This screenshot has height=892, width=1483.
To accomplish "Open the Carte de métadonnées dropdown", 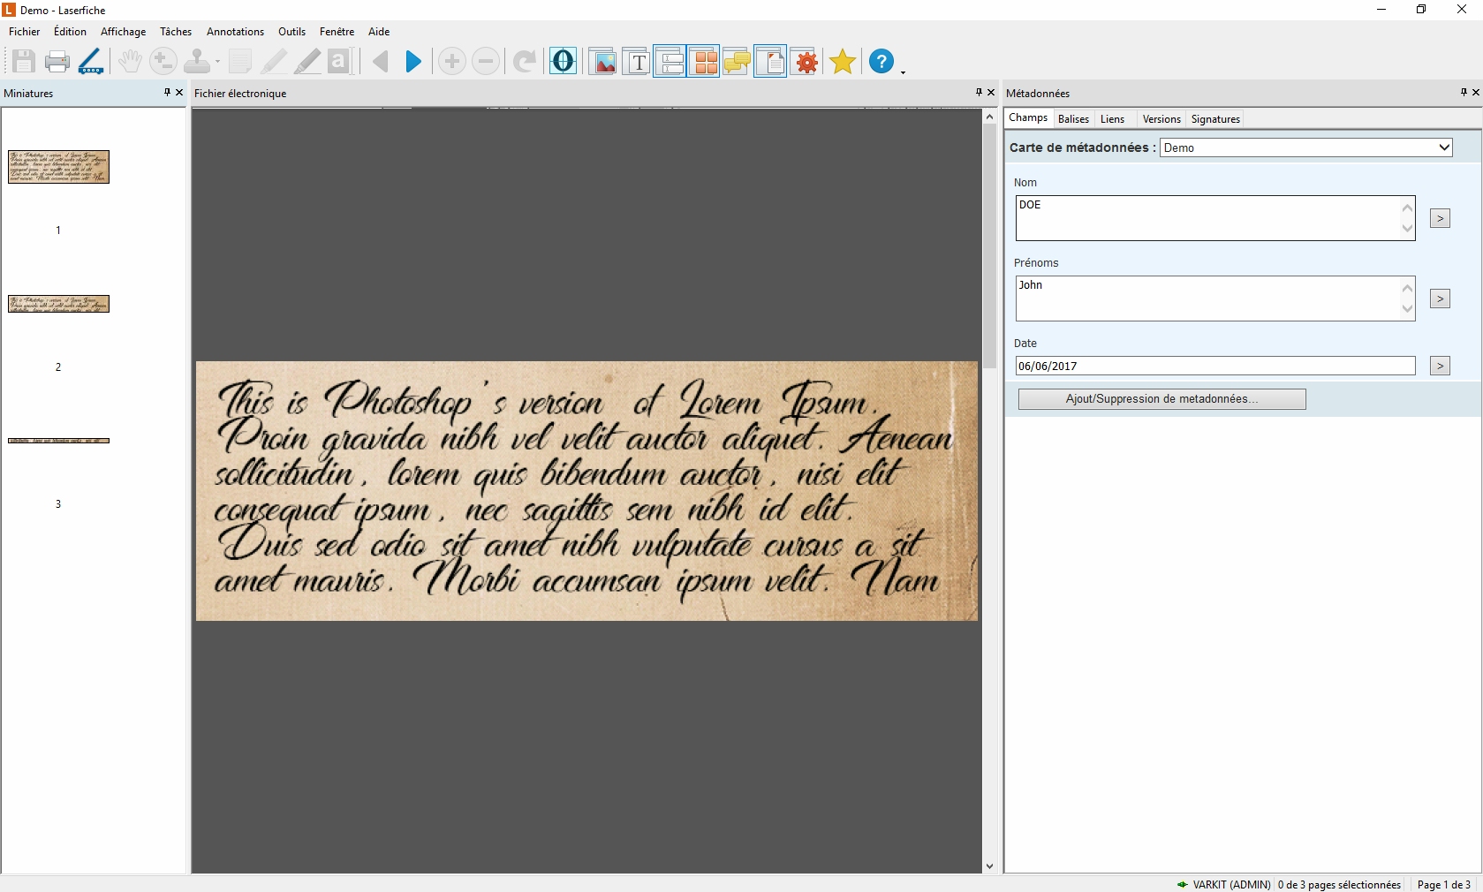I will click(x=1305, y=147).
